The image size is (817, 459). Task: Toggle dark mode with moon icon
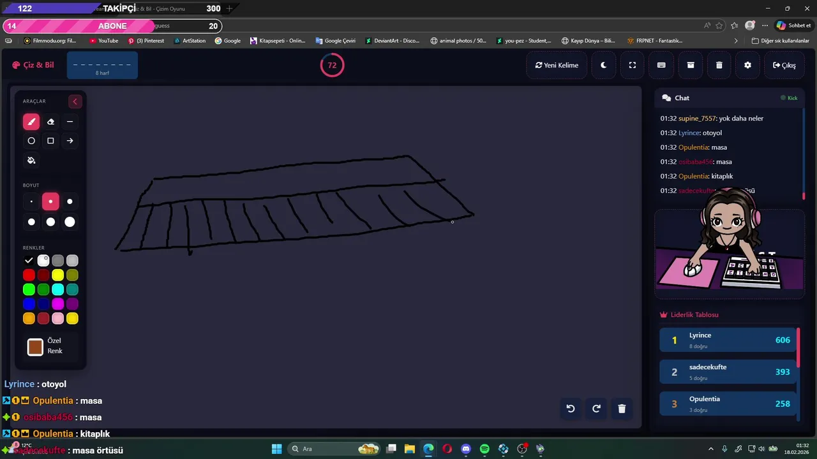coord(603,65)
